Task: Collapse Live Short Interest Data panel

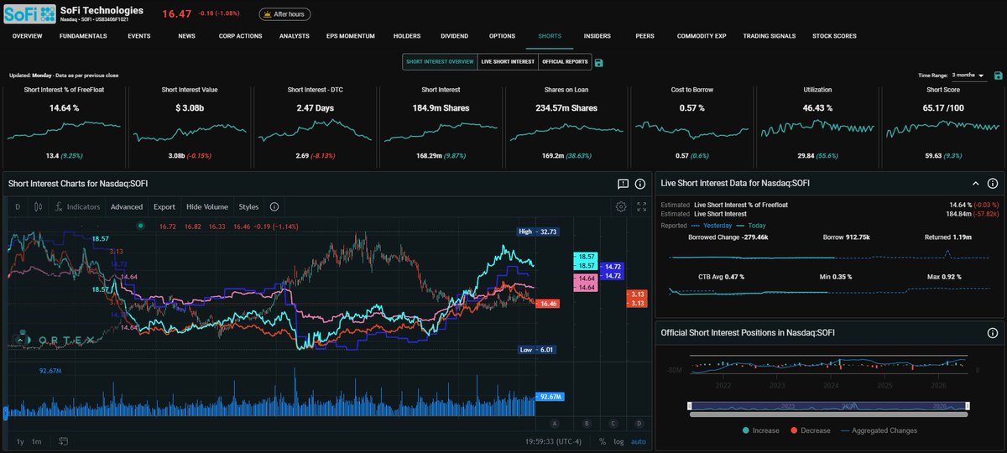Action: point(976,183)
